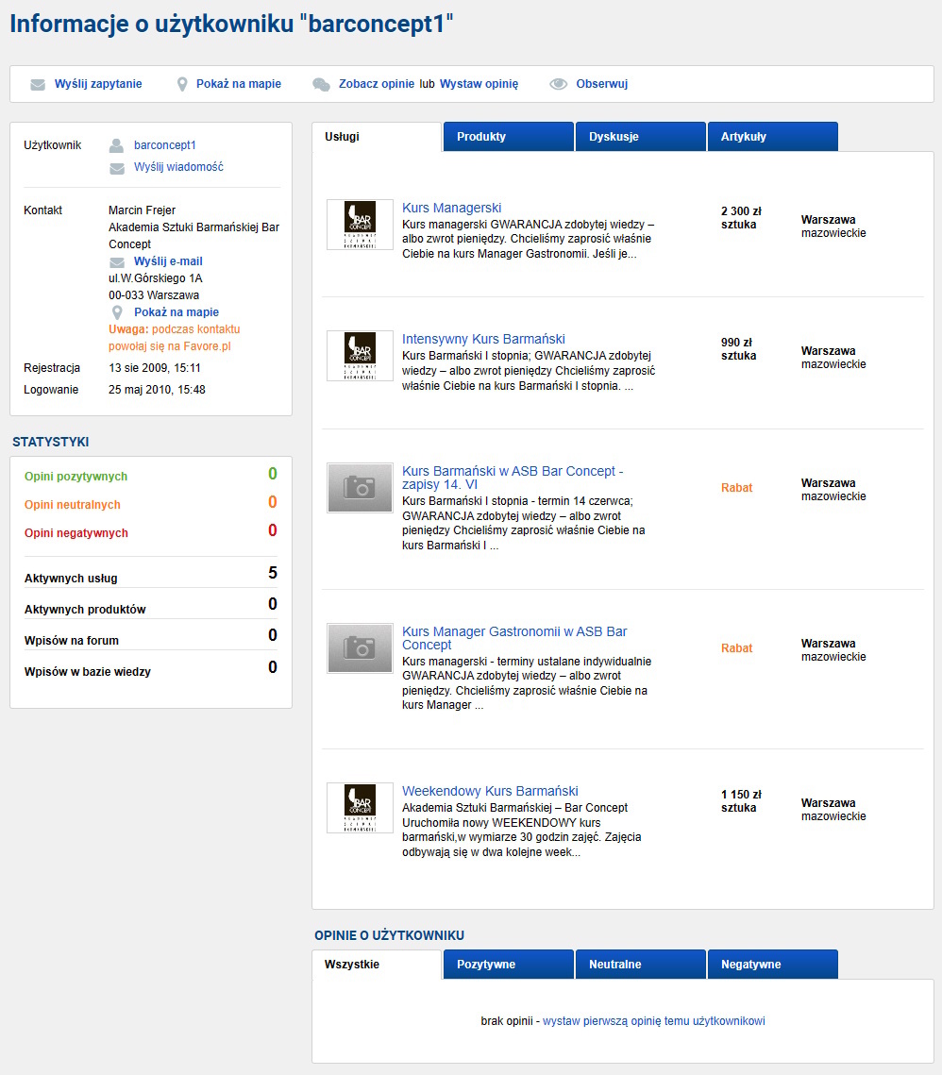Image resolution: width=942 pixels, height=1075 pixels.
Task: Toggle the Obserwuj eye icon
Action: click(559, 84)
